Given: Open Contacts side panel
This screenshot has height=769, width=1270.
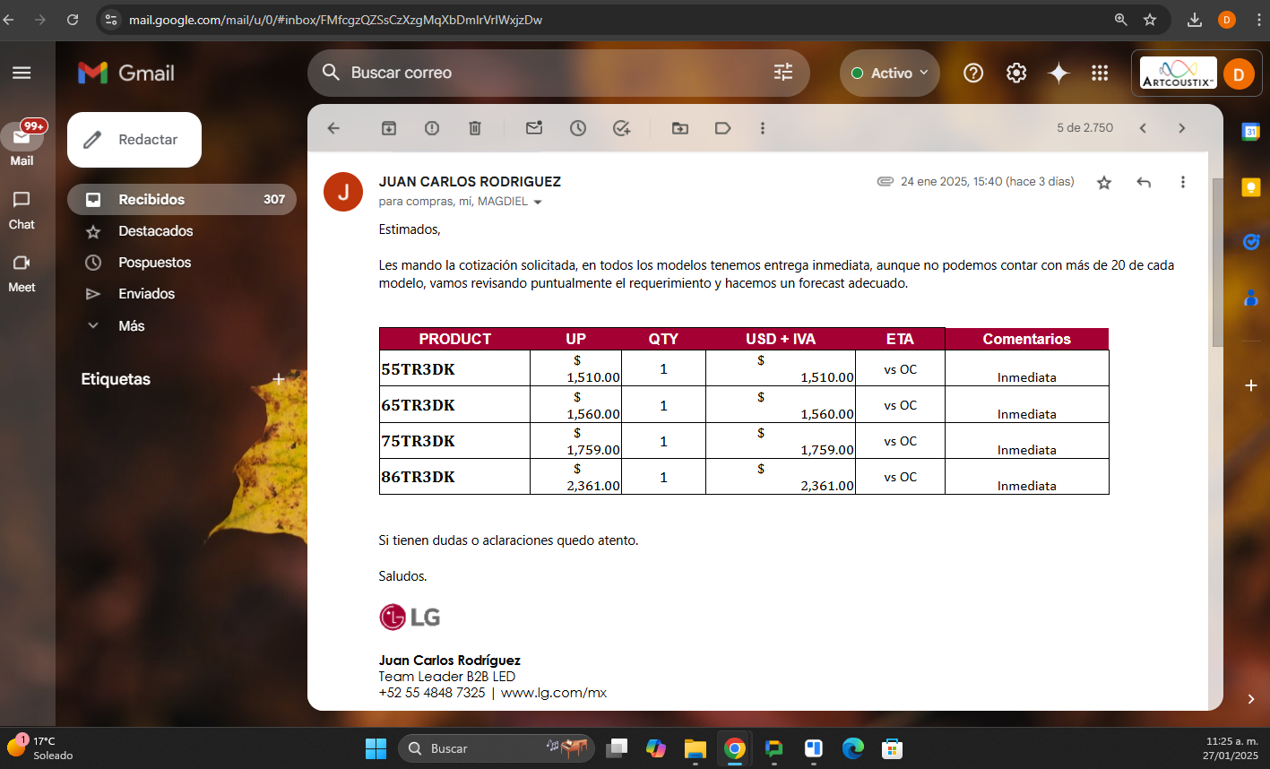Looking at the screenshot, I should point(1251,297).
